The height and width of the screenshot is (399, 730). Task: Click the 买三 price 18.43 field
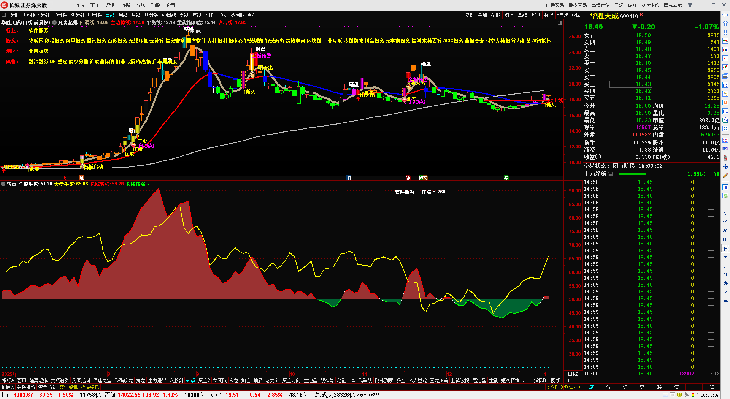(x=630, y=84)
